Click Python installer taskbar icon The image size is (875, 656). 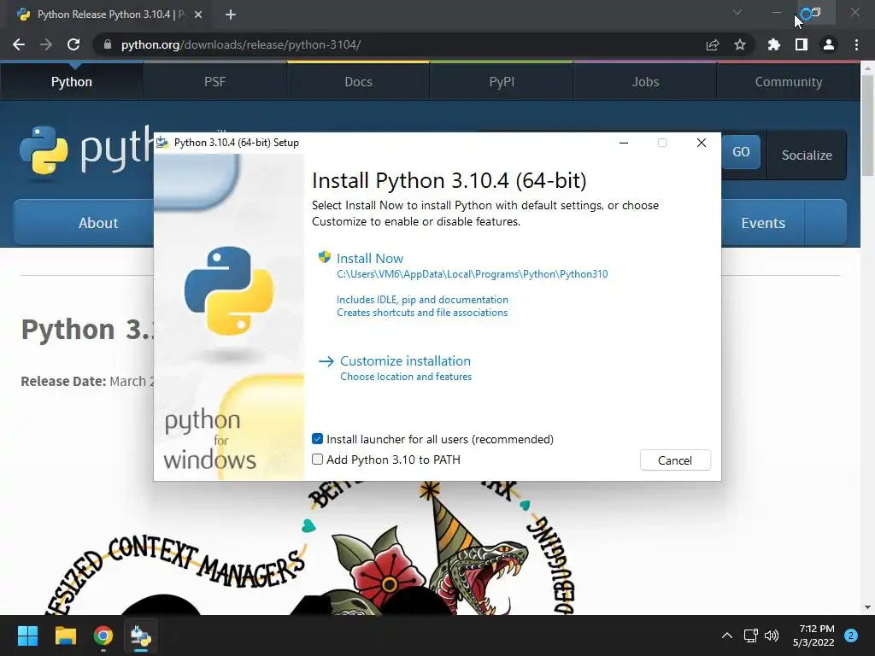(x=141, y=635)
